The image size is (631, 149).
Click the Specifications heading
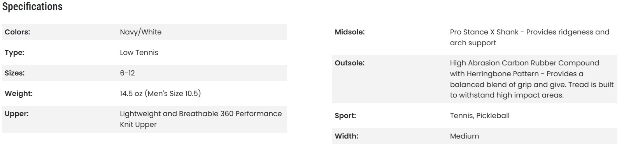(x=32, y=7)
